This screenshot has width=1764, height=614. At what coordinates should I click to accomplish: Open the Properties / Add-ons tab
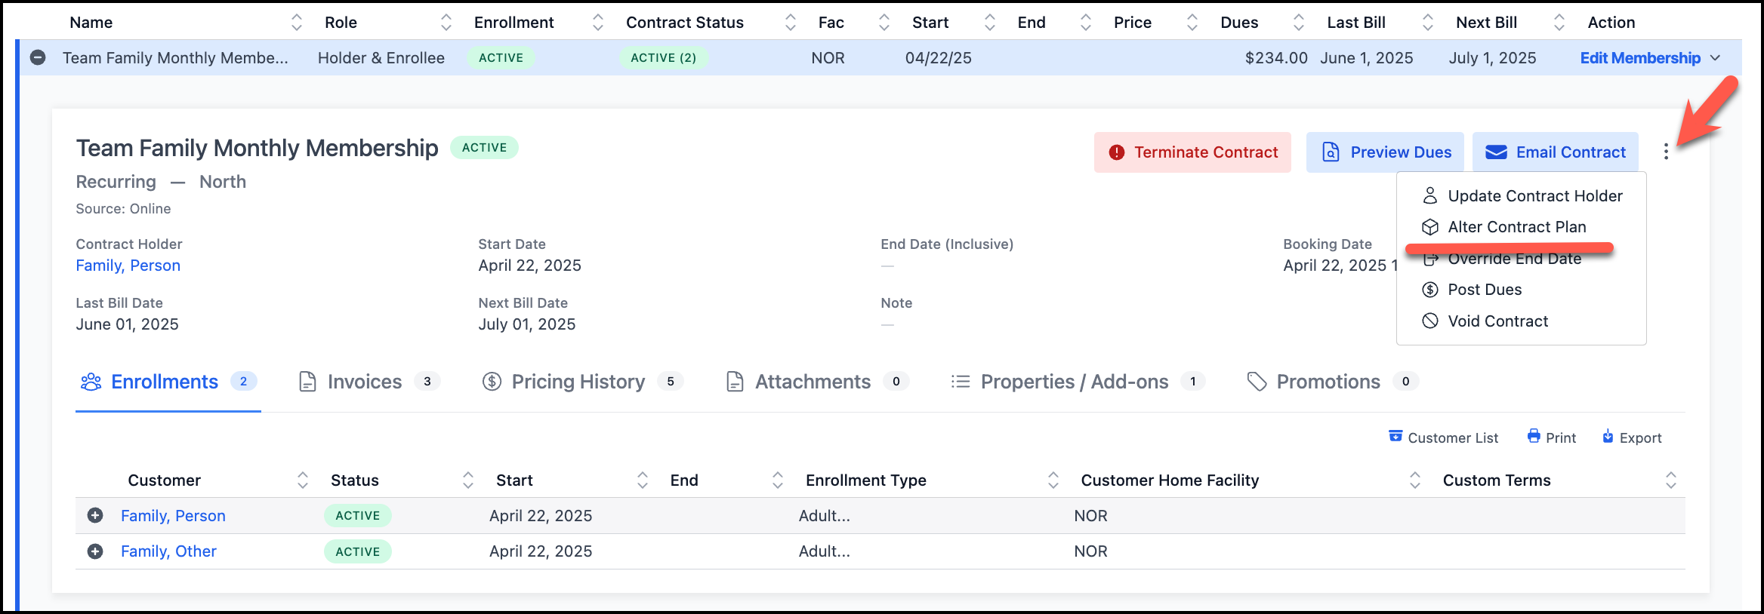point(1078,382)
